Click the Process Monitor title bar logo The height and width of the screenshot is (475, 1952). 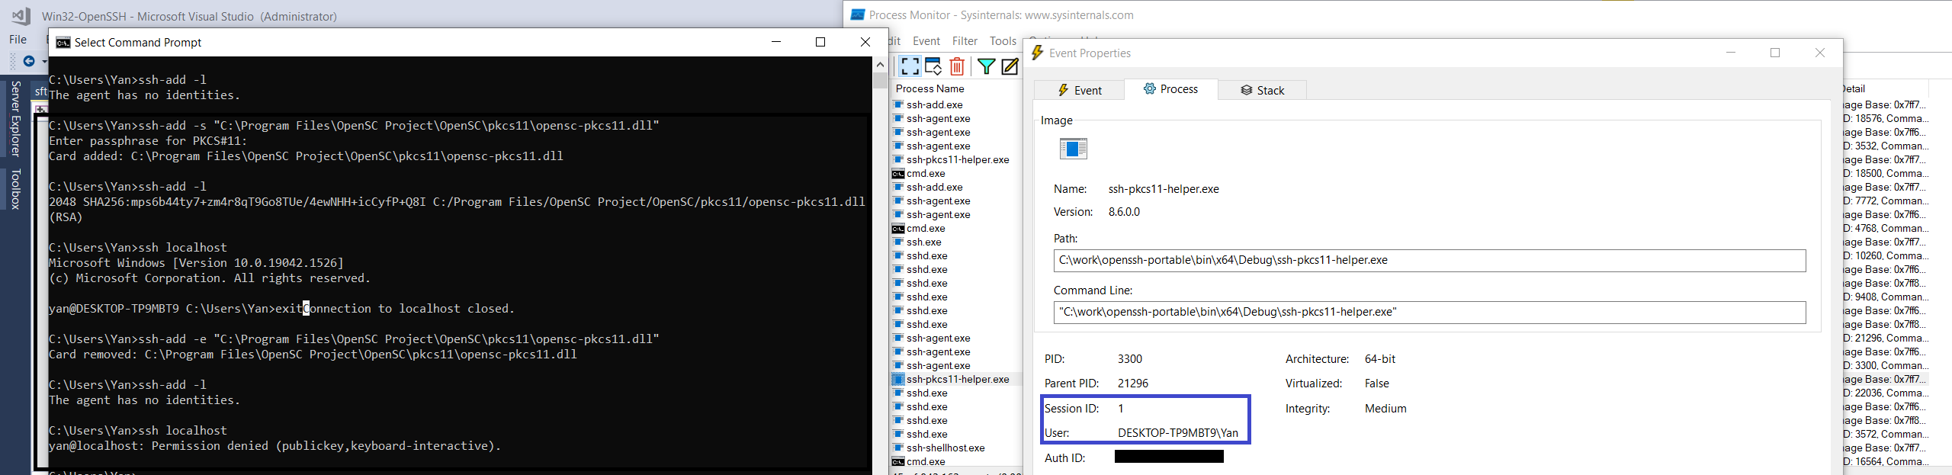[x=857, y=15]
